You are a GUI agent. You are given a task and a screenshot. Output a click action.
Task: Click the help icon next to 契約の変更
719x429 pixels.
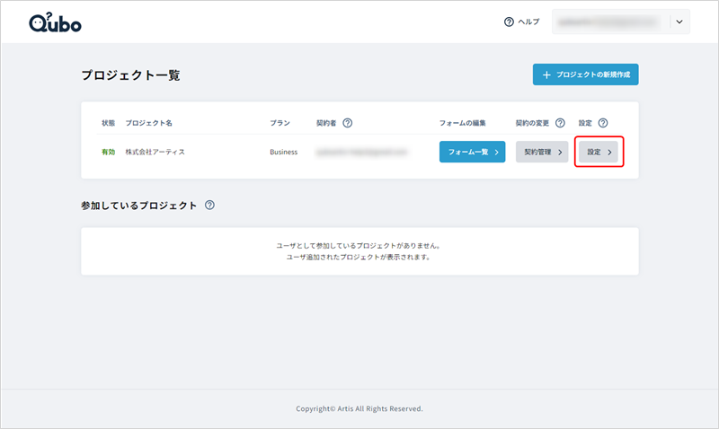(560, 123)
